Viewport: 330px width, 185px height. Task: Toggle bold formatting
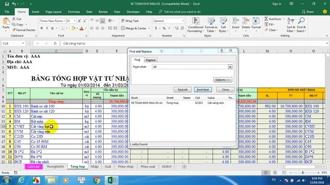pos(42,28)
